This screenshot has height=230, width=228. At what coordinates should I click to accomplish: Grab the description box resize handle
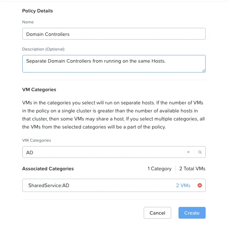pos(203,71)
